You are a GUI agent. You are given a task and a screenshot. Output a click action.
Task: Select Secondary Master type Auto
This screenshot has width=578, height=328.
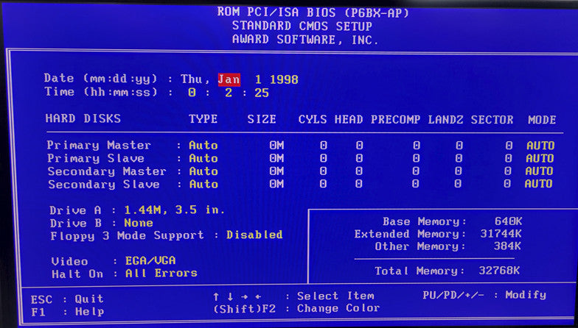coord(203,171)
